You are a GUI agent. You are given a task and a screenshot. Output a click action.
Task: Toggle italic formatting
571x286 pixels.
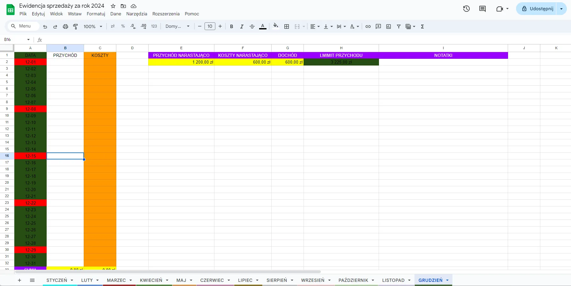pyautogui.click(x=242, y=27)
